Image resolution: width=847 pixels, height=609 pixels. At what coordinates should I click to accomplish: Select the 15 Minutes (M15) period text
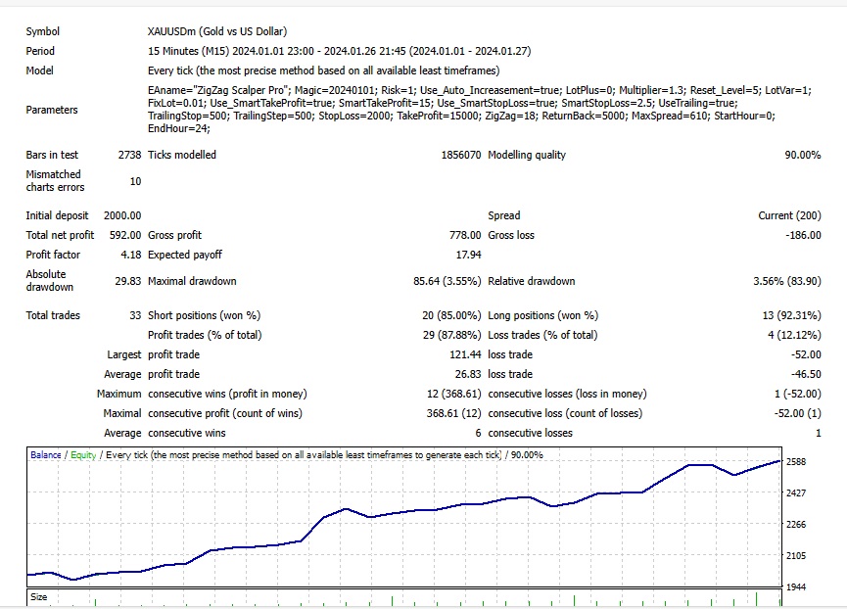pos(339,51)
